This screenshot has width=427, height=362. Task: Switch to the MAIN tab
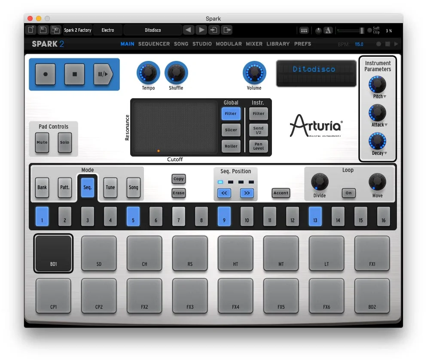[x=128, y=44]
